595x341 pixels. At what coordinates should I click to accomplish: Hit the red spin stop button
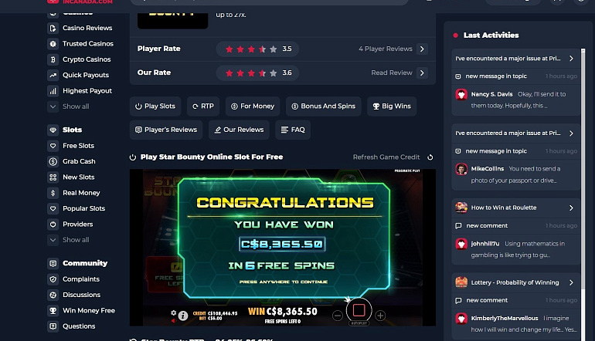coord(359,310)
